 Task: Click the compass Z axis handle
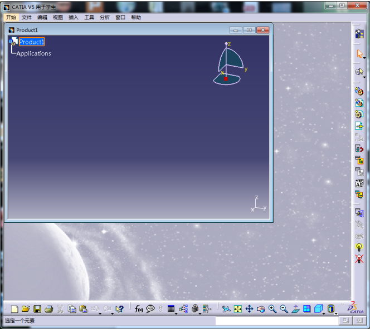tap(226, 43)
